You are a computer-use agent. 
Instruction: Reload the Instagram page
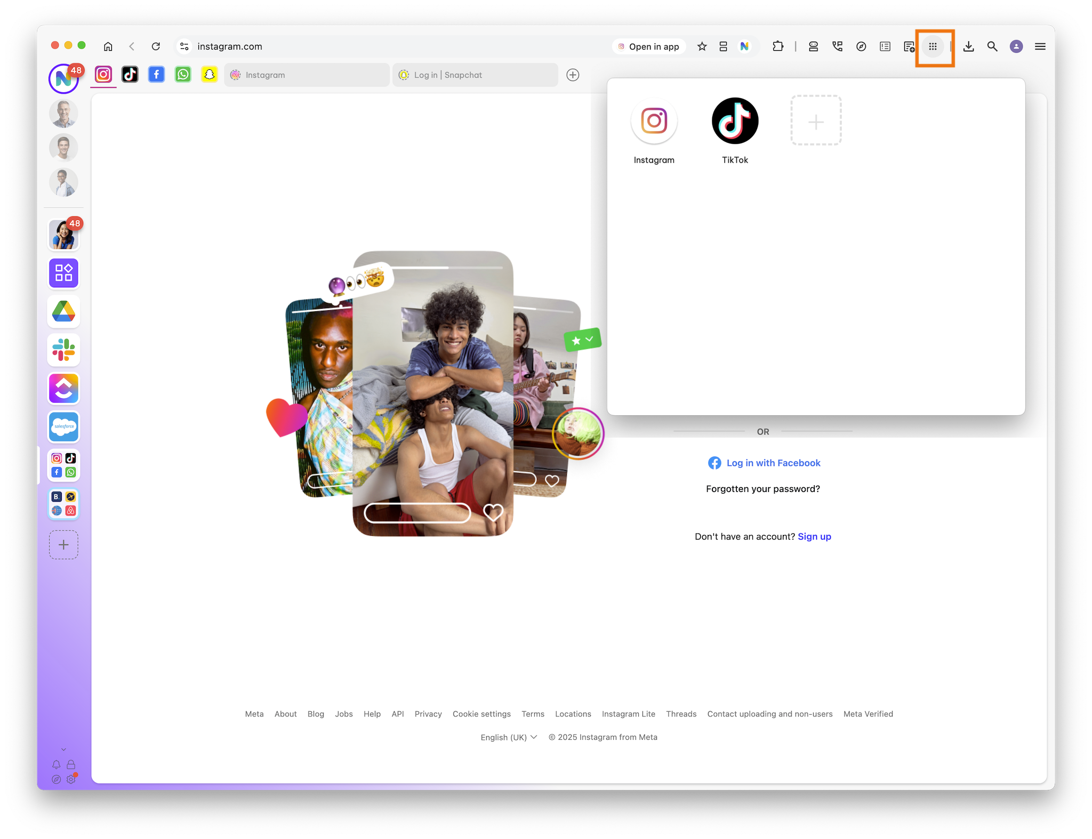point(156,46)
